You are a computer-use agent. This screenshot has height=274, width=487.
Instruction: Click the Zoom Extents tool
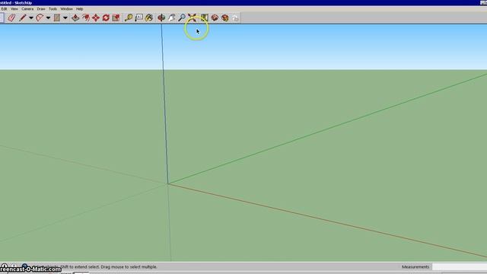pyautogui.click(x=192, y=18)
